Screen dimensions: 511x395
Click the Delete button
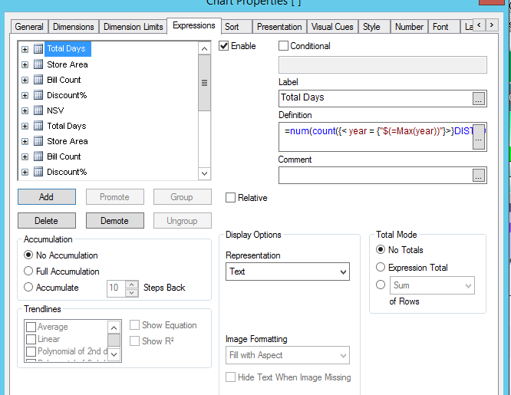click(46, 221)
